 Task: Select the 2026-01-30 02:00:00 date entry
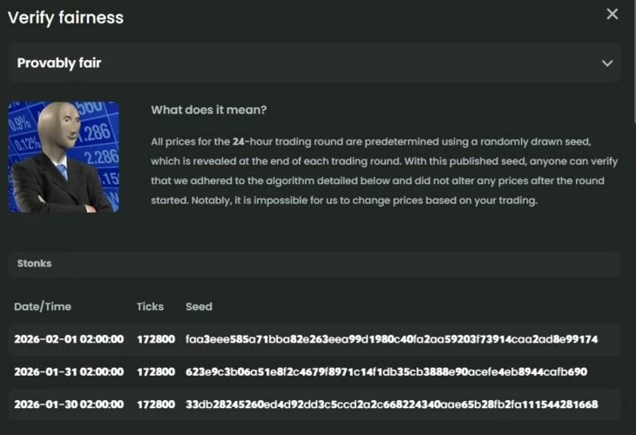[69, 404]
